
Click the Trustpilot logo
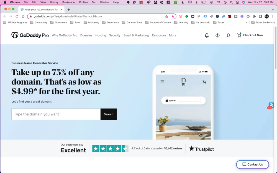point(201,149)
